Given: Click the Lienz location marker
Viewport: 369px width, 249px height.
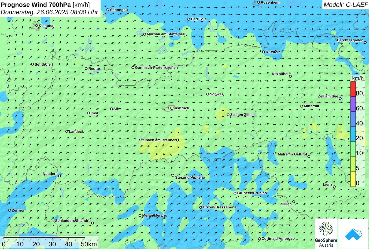Looking at the screenshot, I should pyautogui.click(x=334, y=187).
